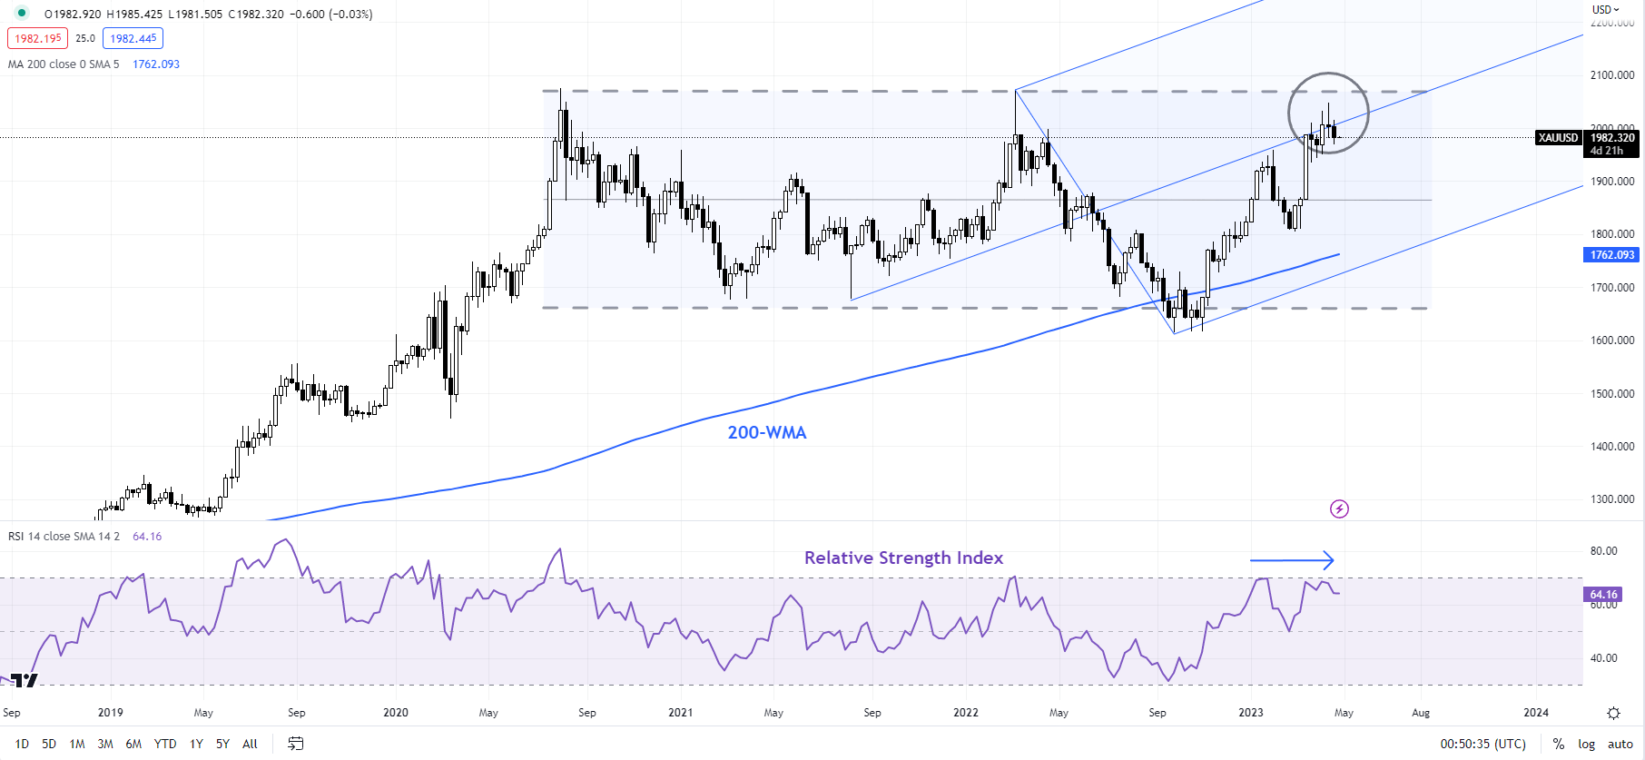This screenshot has width=1645, height=760.
Task: Click the 200-WMA text label
Action: (767, 433)
